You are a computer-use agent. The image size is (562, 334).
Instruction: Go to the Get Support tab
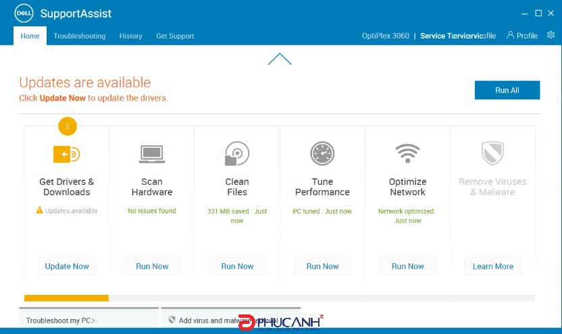[175, 36]
